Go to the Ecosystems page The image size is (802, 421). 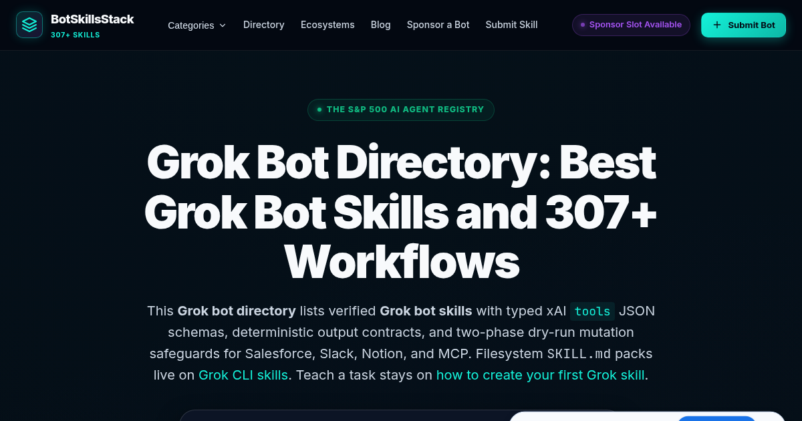pos(327,25)
